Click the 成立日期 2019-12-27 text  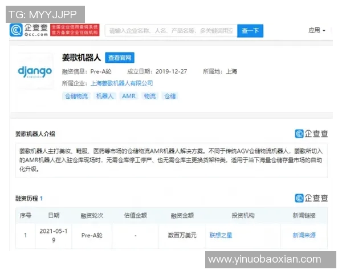157,71
